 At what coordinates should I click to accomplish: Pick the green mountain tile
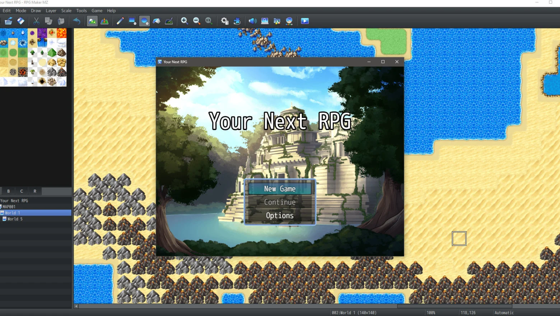(x=52, y=53)
